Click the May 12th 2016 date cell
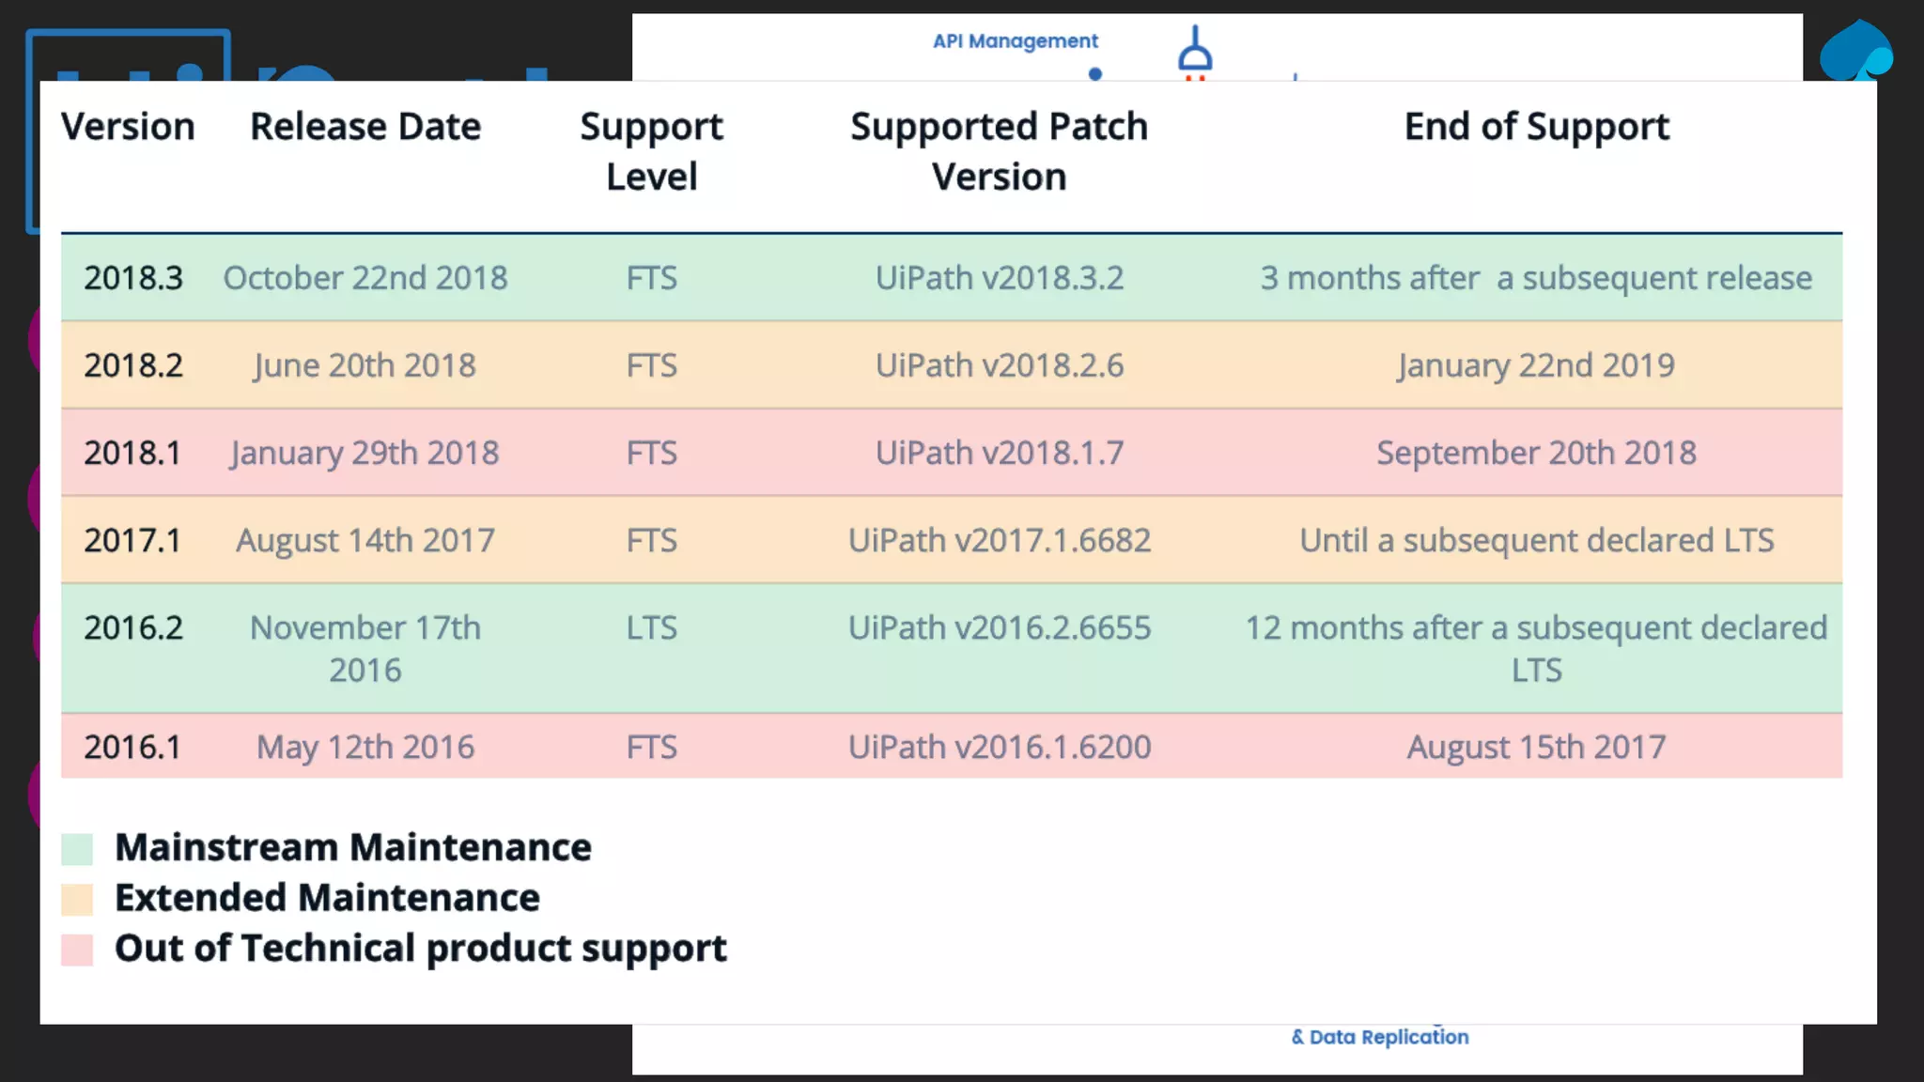The image size is (1924, 1082). (365, 747)
